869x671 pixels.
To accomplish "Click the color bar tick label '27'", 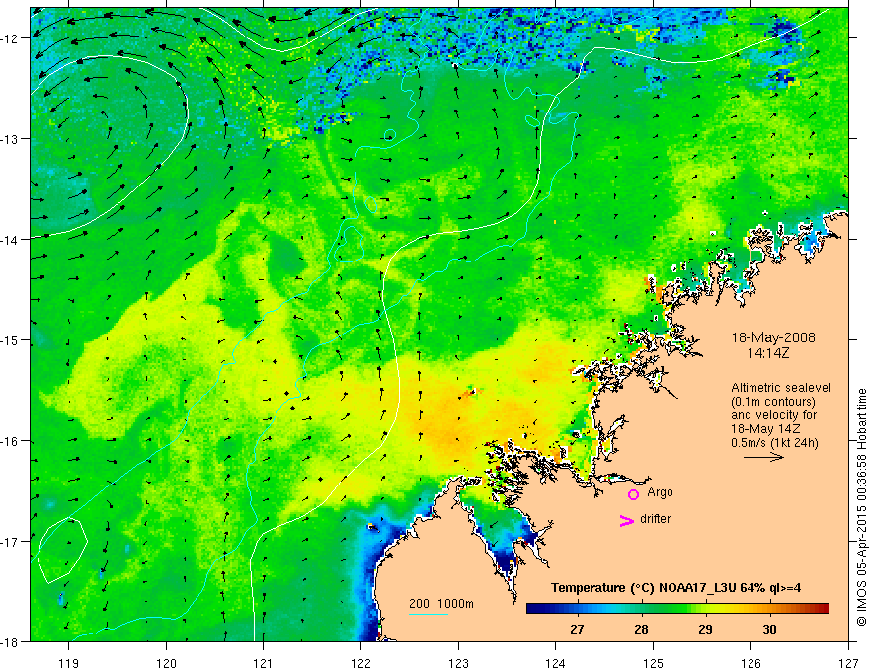I will [577, 629].
